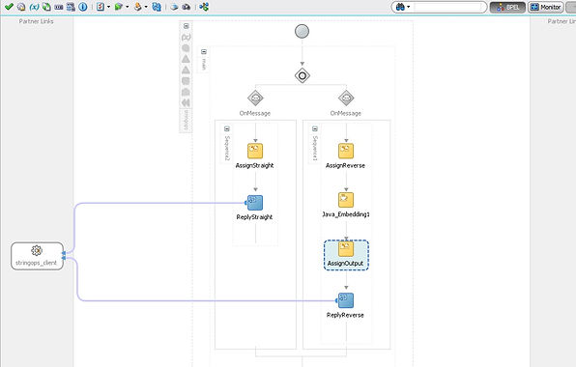The image size is (576, 367).
Task: Click the binoculars search icon
Action: pos(400,7)
